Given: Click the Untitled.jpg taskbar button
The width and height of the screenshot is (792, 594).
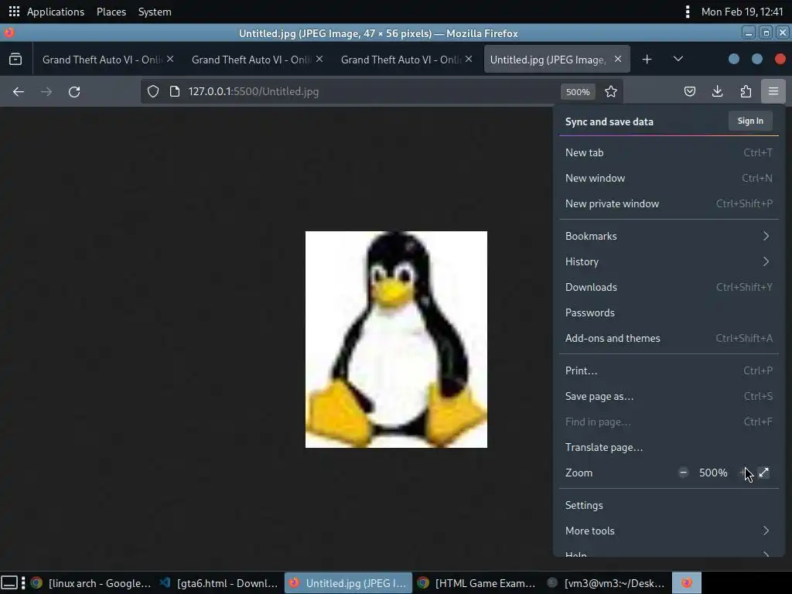Looking at the screenshot, I should (x=348, y=583).
